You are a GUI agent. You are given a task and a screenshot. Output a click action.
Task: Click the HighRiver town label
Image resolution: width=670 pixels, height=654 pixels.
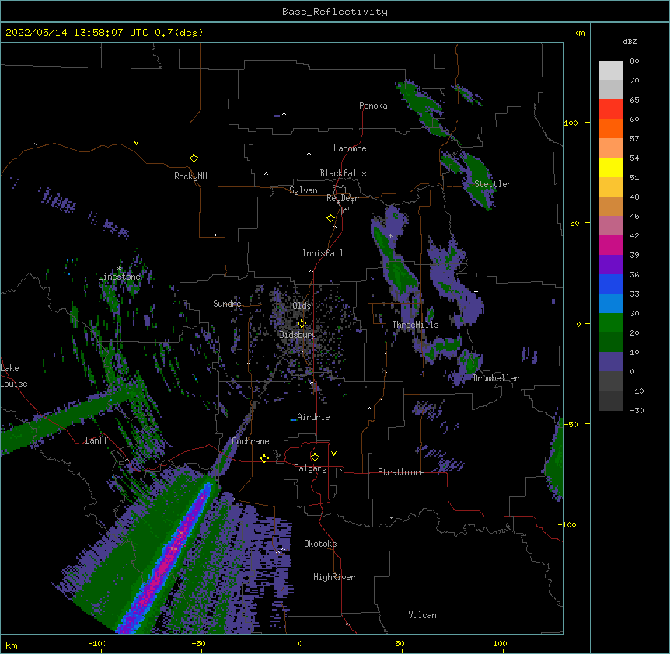coord(334,577)
